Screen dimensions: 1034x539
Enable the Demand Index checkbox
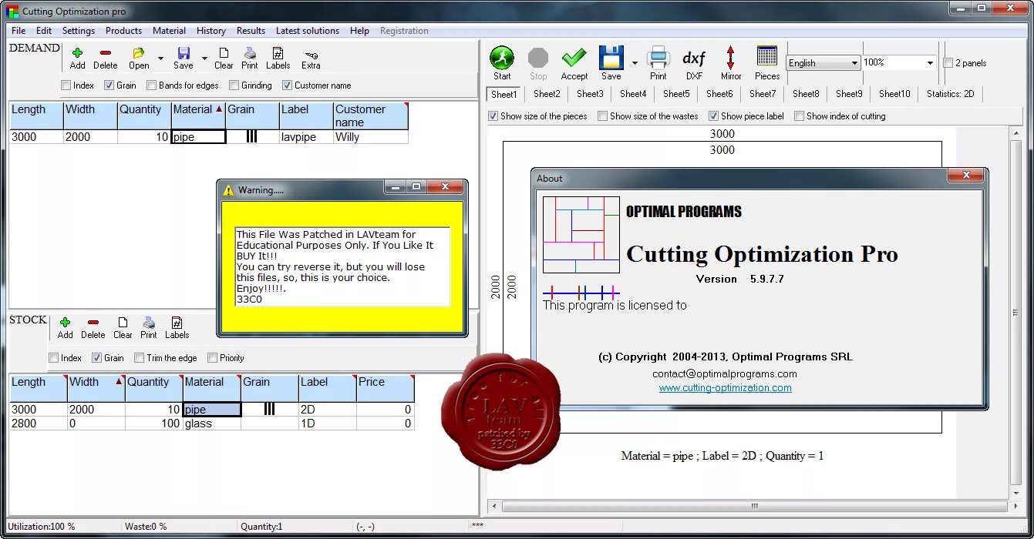click(x=66, y=85)
